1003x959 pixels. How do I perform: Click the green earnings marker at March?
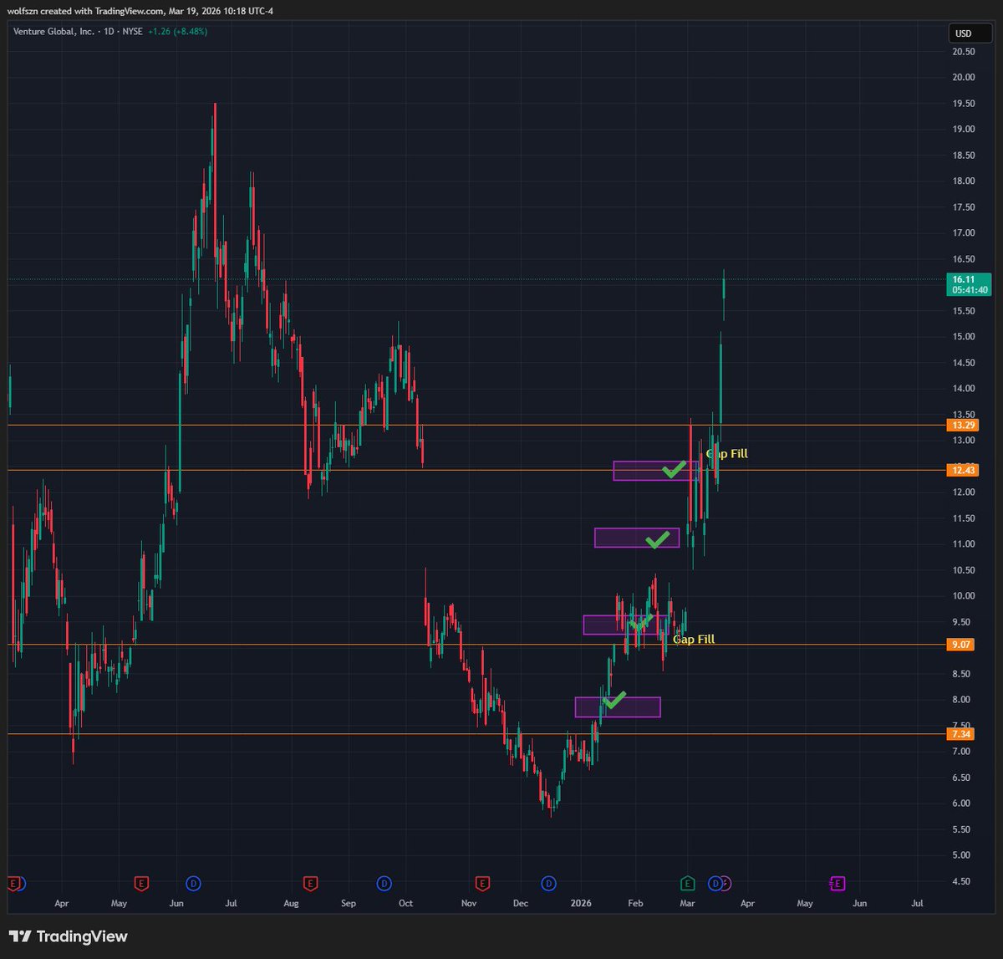click(x=687, y=883)
